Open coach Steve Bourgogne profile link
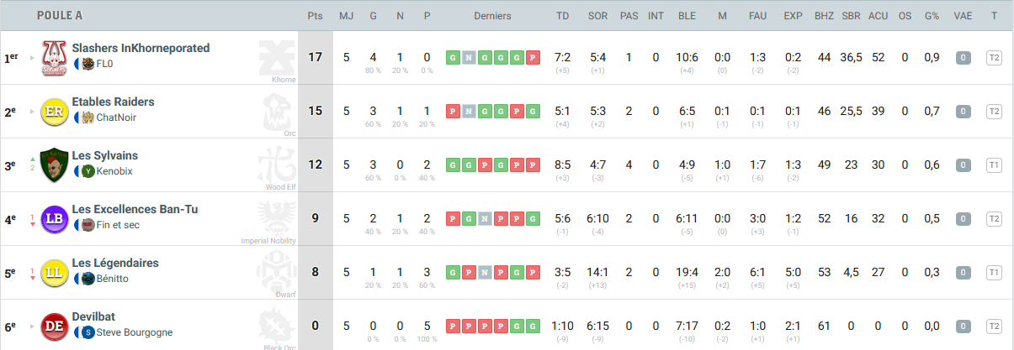This screenshot has height=350, width=1014. pos(134,332)
